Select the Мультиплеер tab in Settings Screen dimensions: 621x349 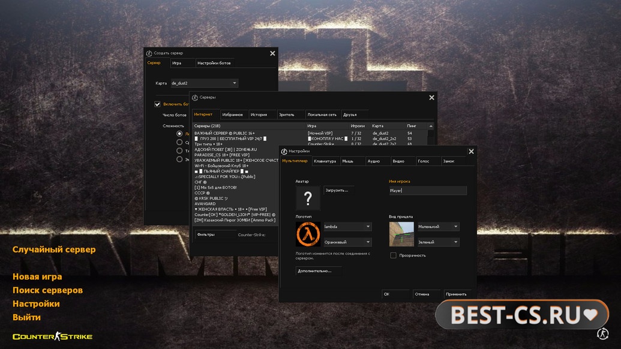[295, 161]
